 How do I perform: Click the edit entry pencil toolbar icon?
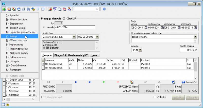coord(14,9)
